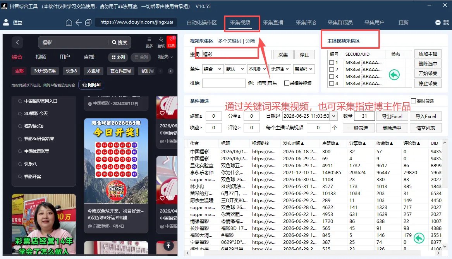Click the 采集 button
The width and height of the screenshot is (452, 259).
point(283,55)
